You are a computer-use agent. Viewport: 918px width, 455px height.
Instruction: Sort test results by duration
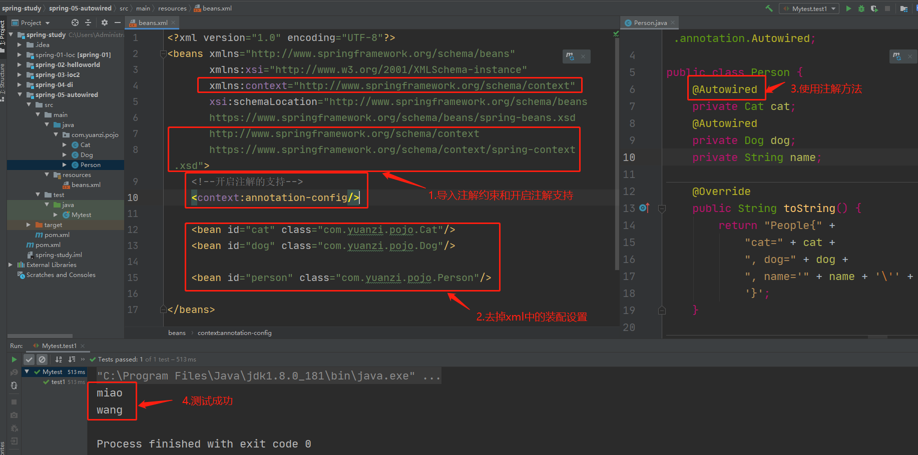coord(72,359)
